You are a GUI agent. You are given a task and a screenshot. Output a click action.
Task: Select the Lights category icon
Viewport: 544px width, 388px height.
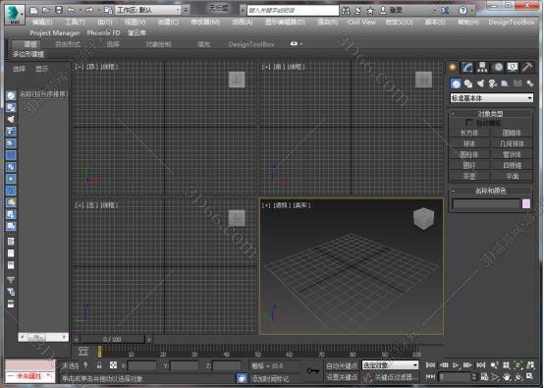480,83
